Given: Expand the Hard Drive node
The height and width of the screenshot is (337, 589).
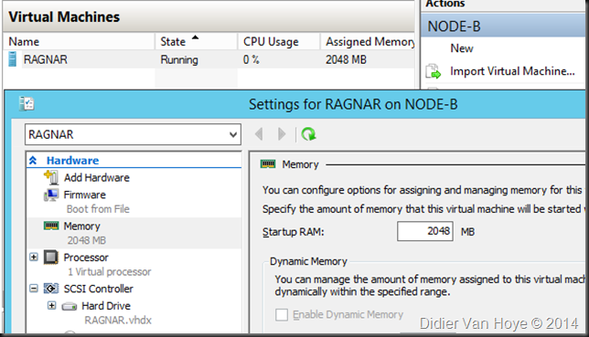Looking at the screenshot, I should 52,305.
